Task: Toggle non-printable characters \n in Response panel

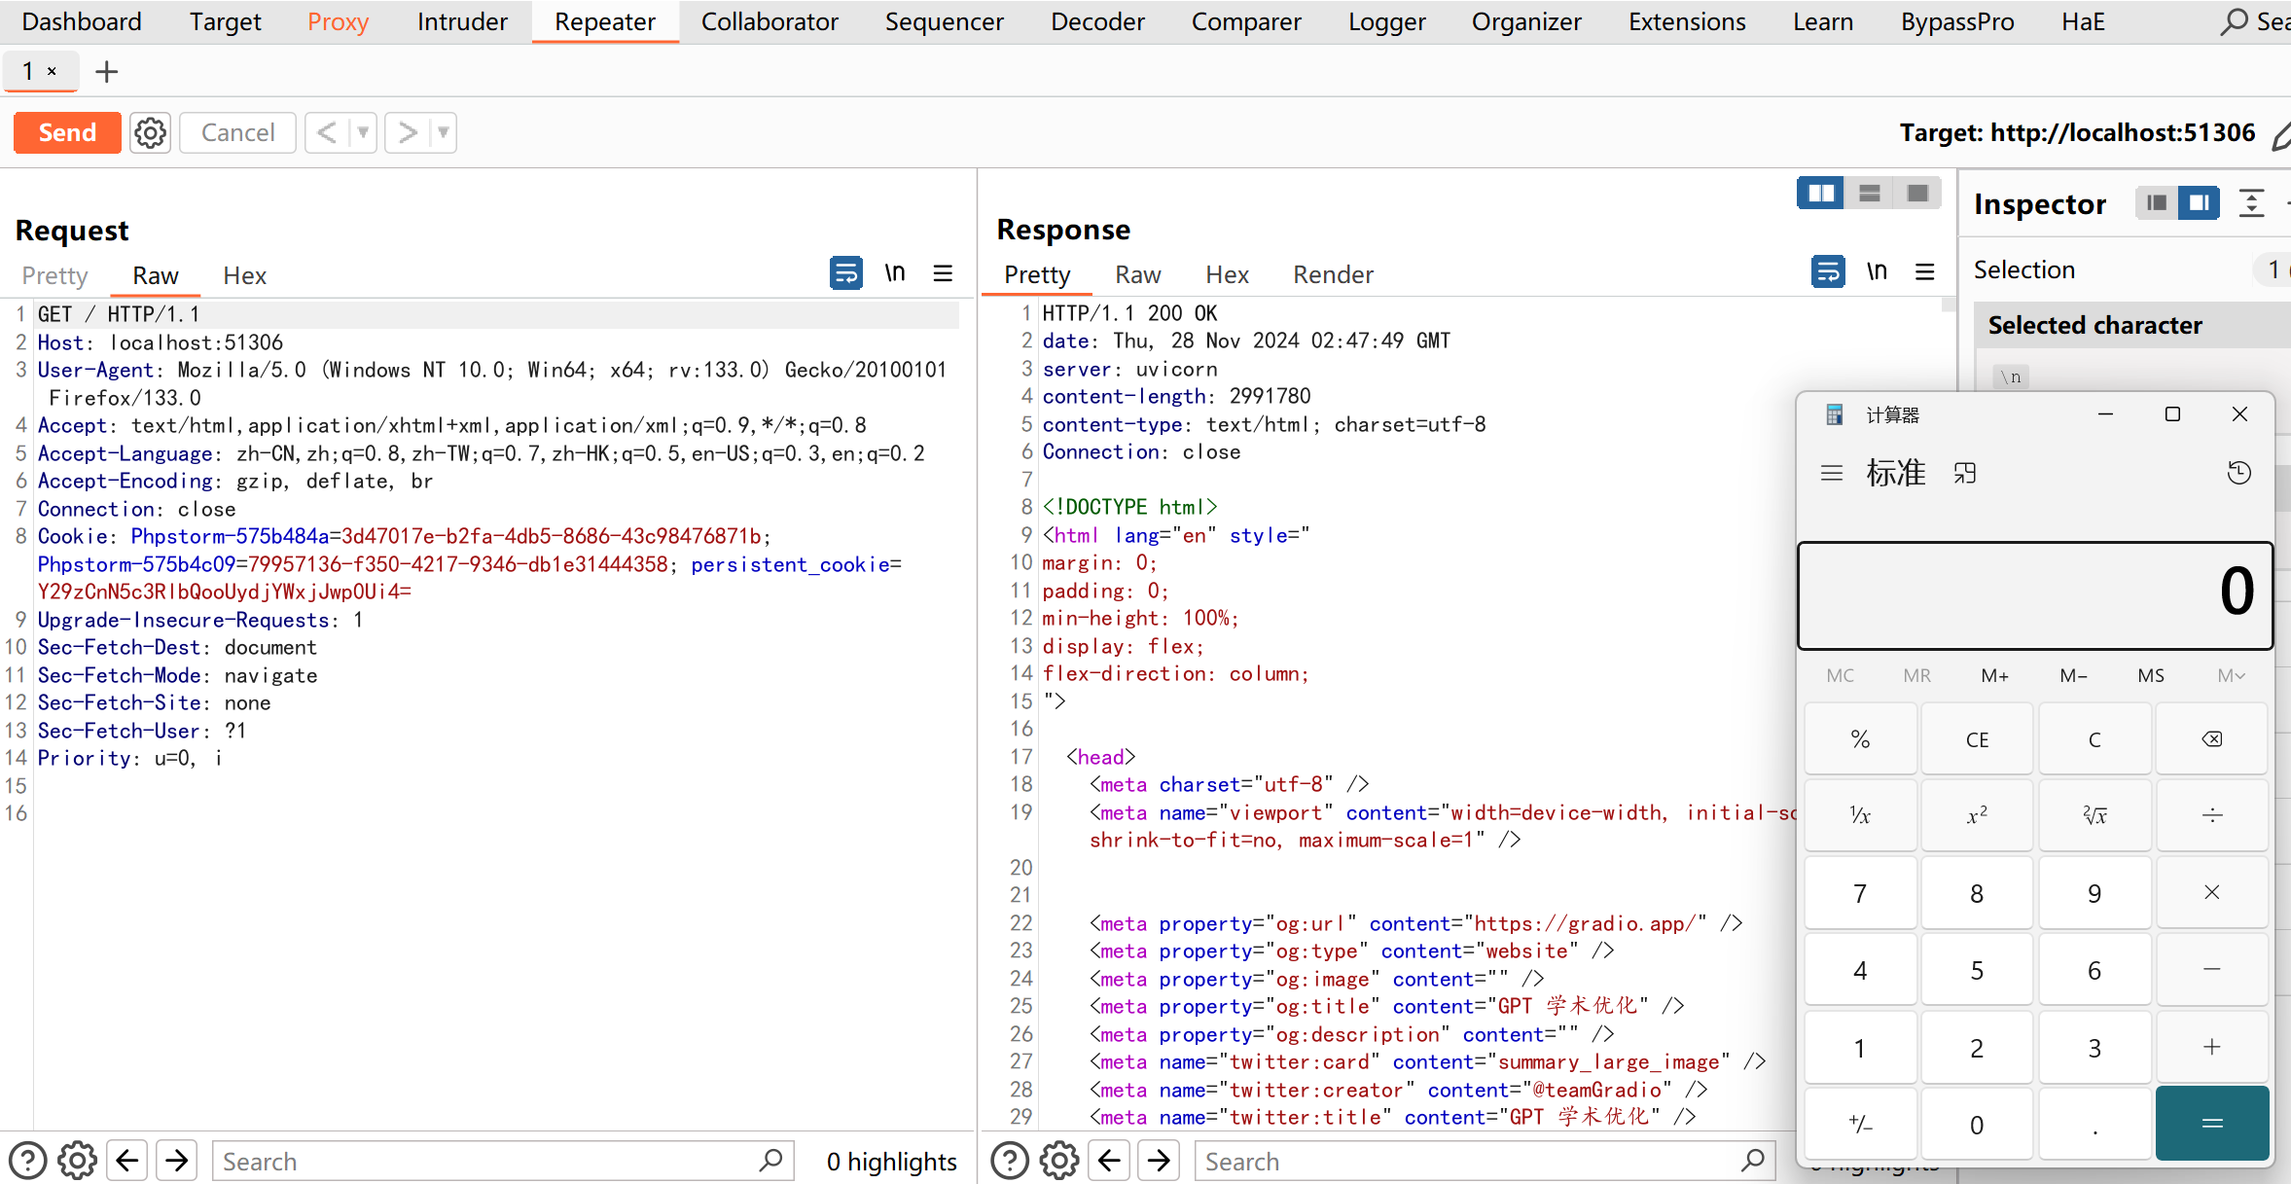Action: pyautogui.click(x=1877, y=272)
